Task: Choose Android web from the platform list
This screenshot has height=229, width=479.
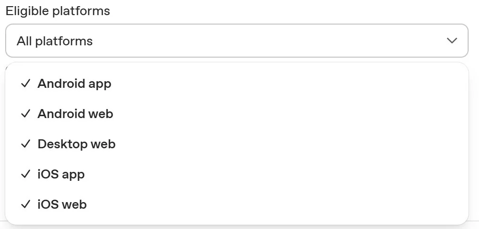Action: [237, 113]
